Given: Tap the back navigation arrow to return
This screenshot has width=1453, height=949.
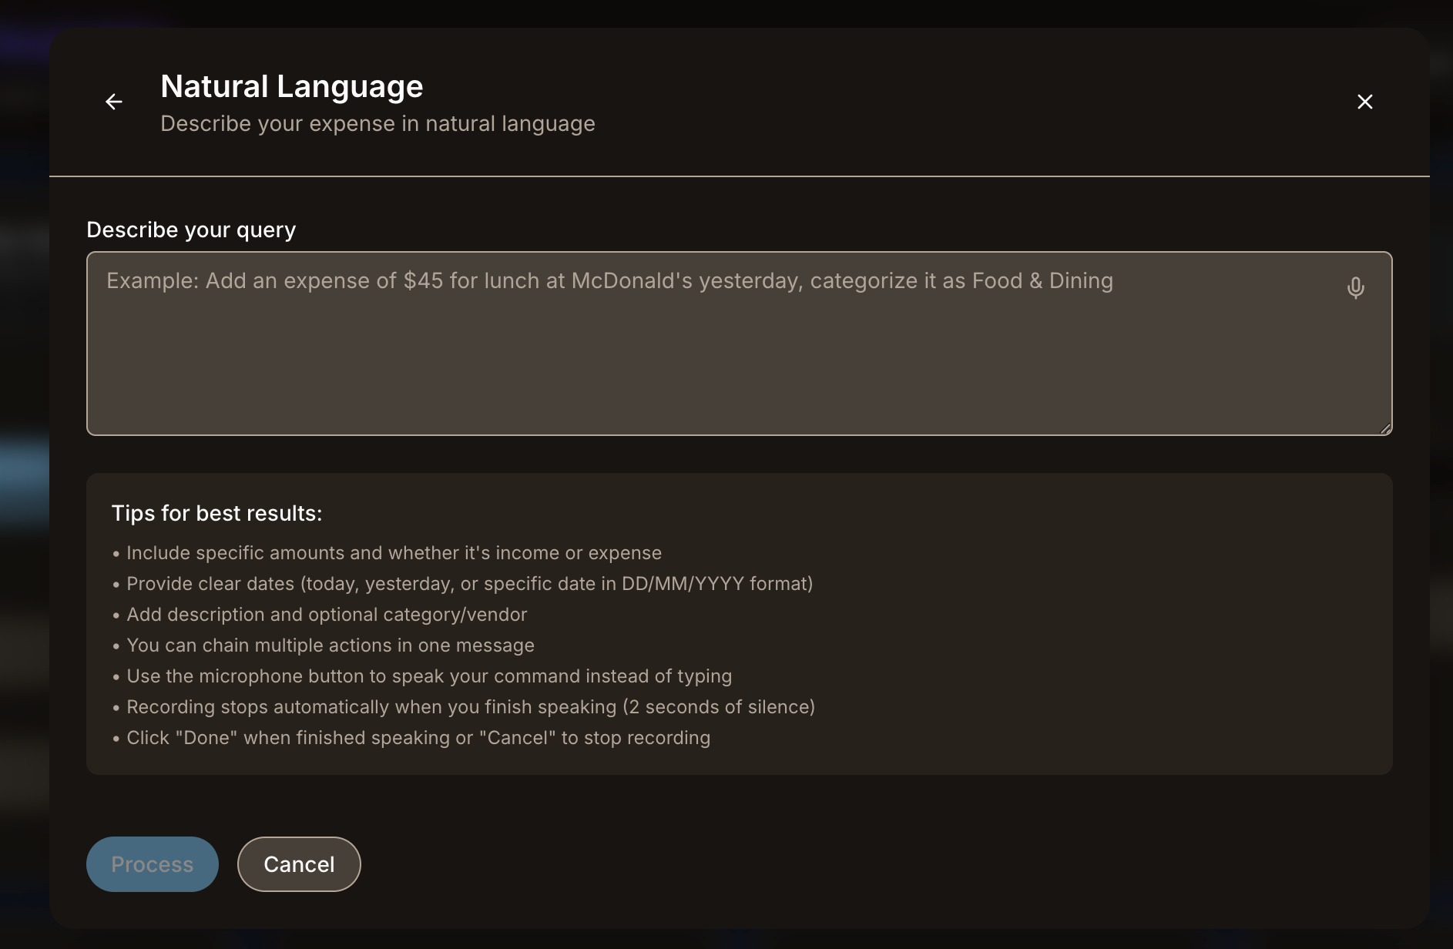Looking at the screenshot, I should point(114,102).
